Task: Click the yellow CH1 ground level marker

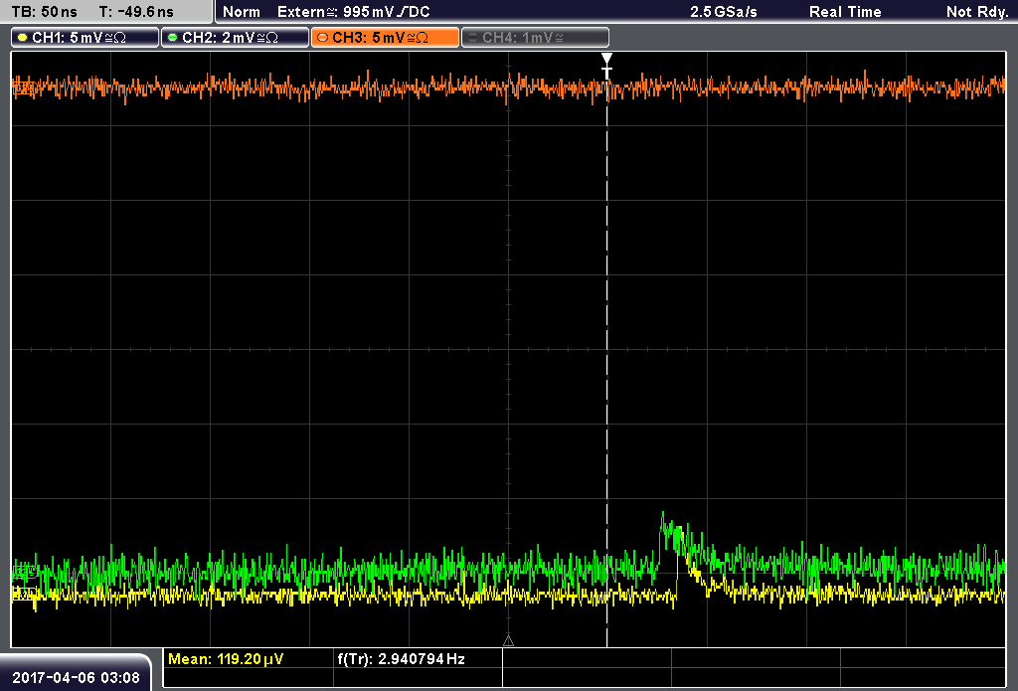Action: pos(25,593)
